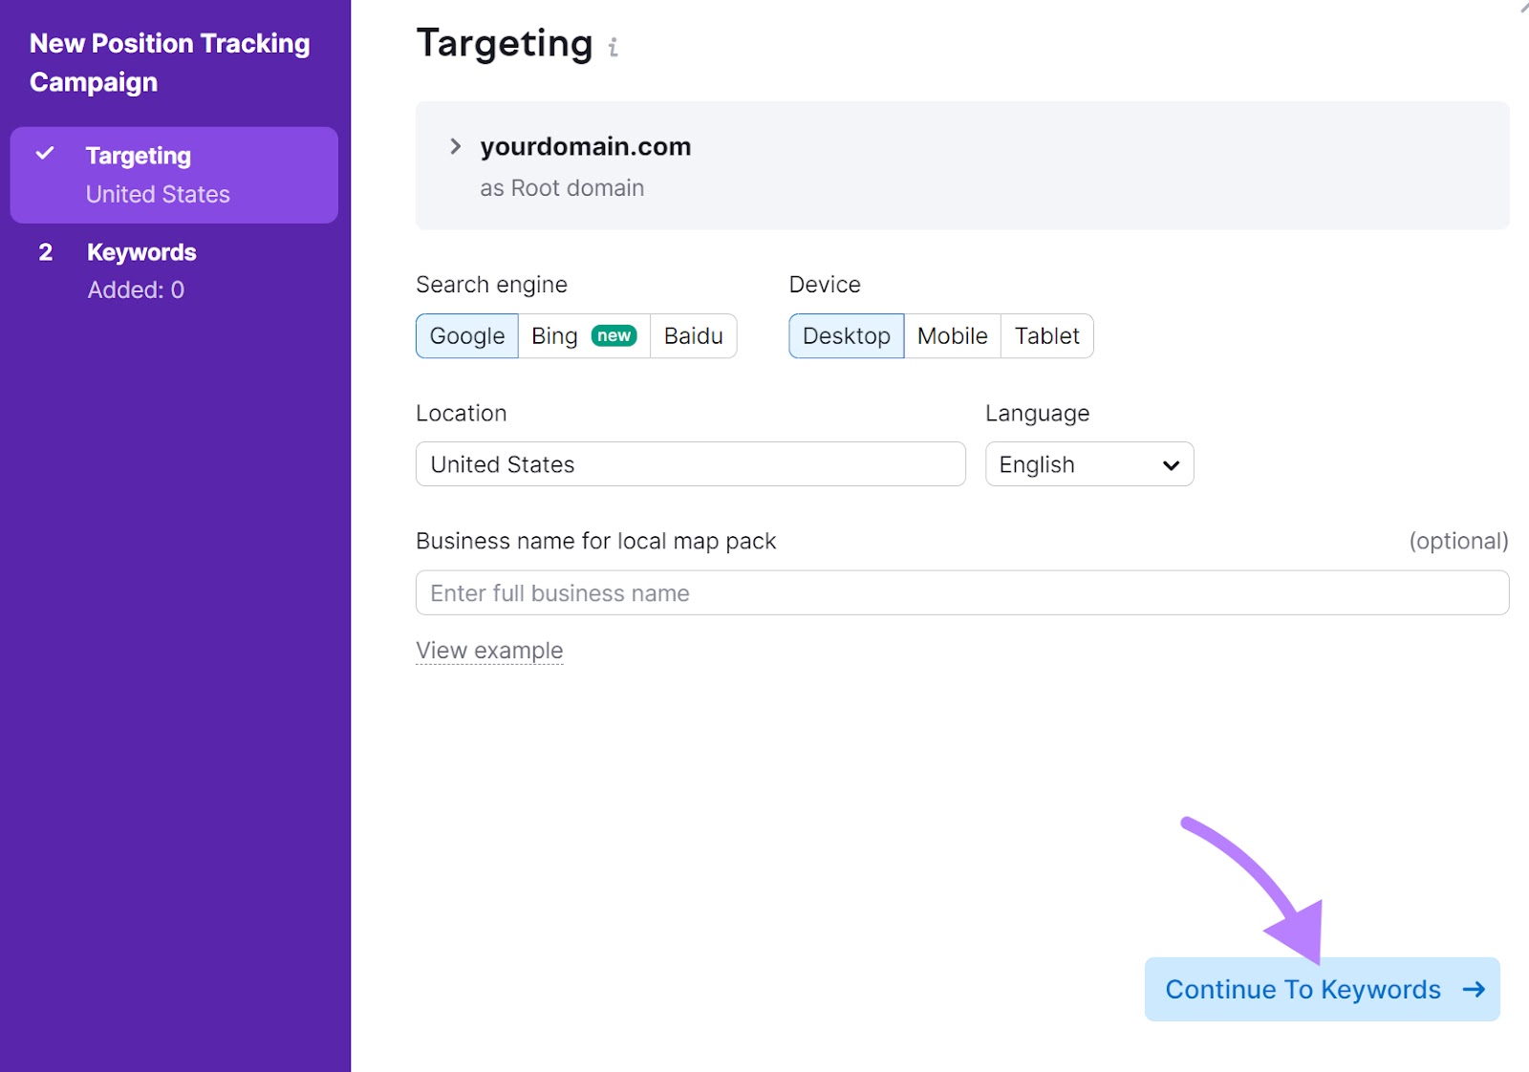Click the arrow icon on Continue To Keywords

pos(1474,989)
